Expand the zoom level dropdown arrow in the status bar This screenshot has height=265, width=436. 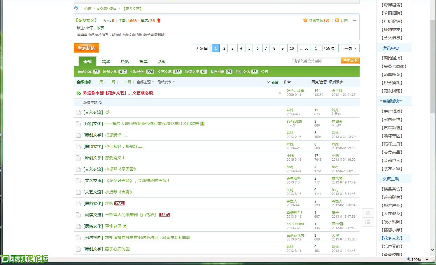click(x=427, y=260)
